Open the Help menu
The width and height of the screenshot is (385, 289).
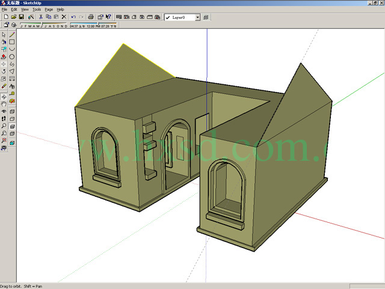(x=60, y=10)
